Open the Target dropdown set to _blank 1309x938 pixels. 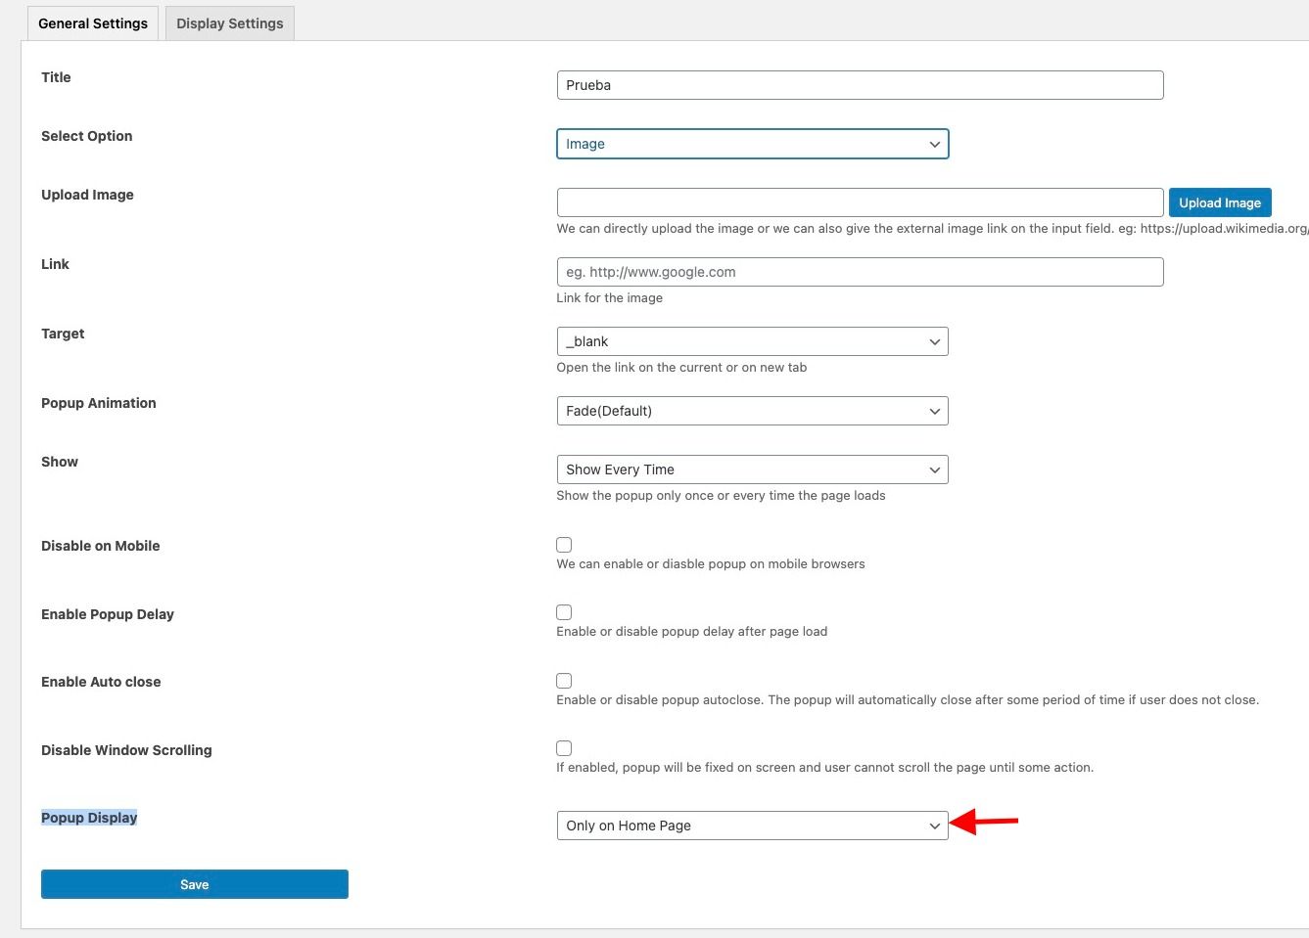click(752, 341)
